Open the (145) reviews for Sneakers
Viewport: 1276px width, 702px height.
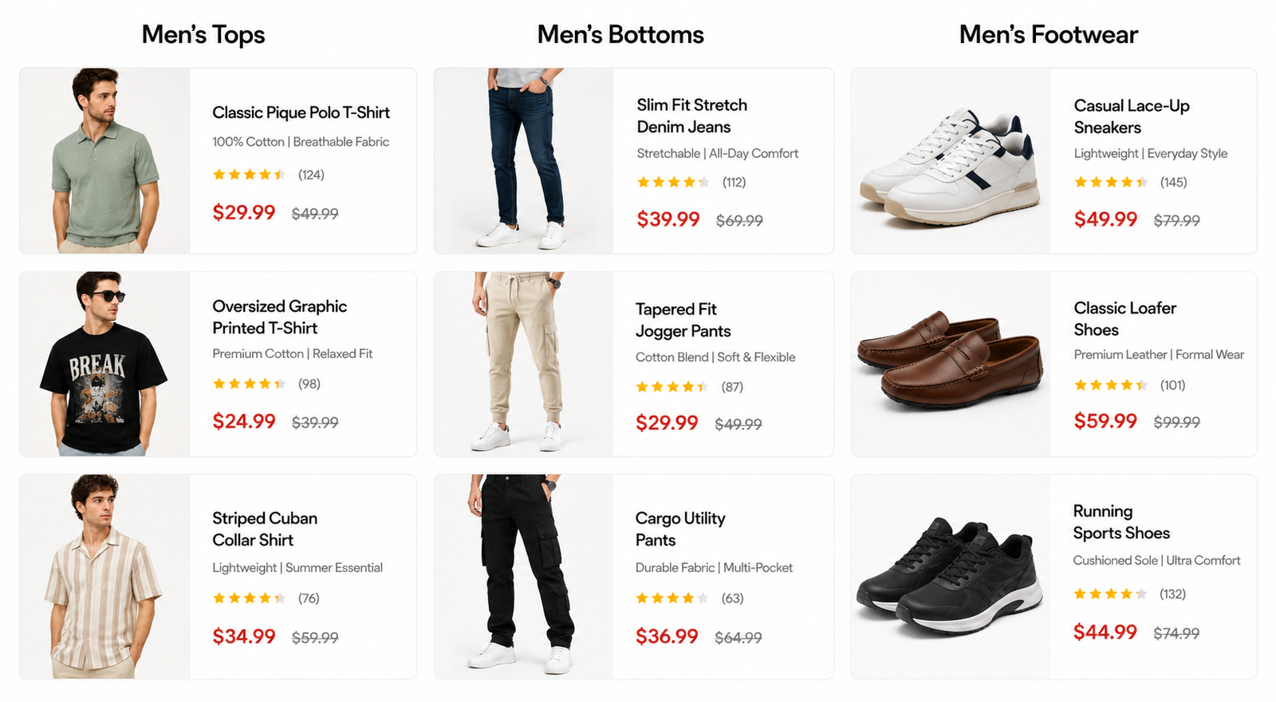coord(1173,182)
